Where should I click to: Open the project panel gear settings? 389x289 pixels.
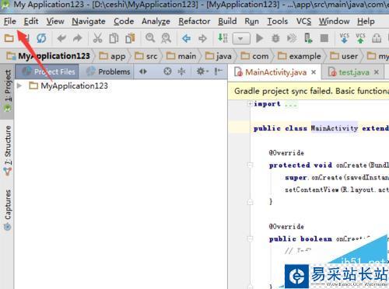tap(202, 71)
